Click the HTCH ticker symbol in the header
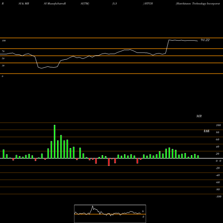 pos(149,4)
